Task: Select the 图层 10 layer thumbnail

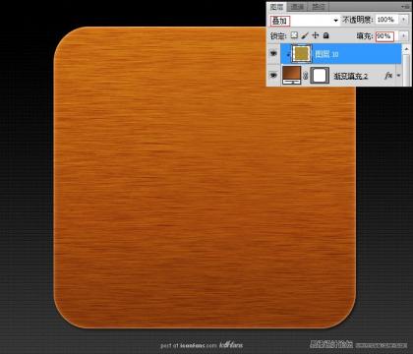Action: 301,54
